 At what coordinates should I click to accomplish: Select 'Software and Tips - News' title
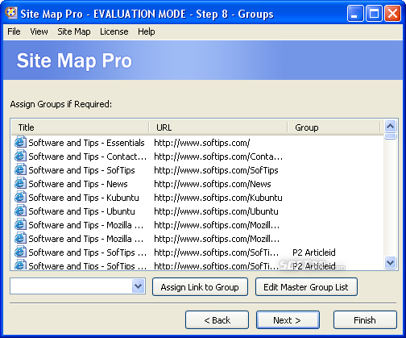[78, 184]
